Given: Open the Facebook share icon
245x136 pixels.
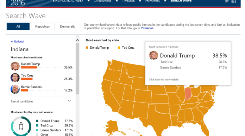Looking at the screenshot, I should coord(234,1).
